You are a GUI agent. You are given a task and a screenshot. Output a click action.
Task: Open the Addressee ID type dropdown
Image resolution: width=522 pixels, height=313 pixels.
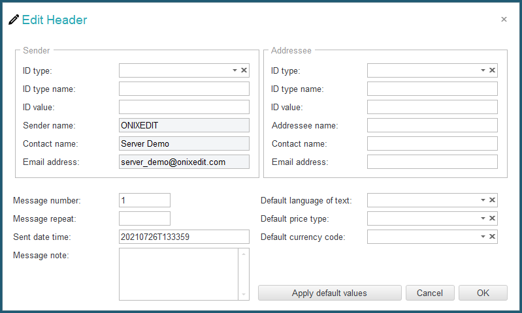coord(483,70)
